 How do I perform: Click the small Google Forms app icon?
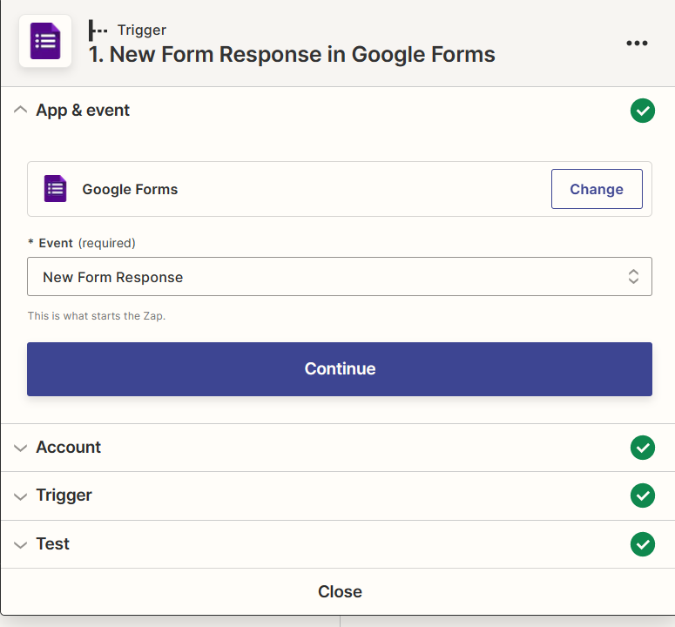pyautogui.click(x=56, y=188)
